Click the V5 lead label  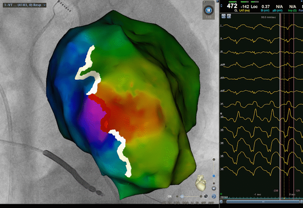coord(222,156)
